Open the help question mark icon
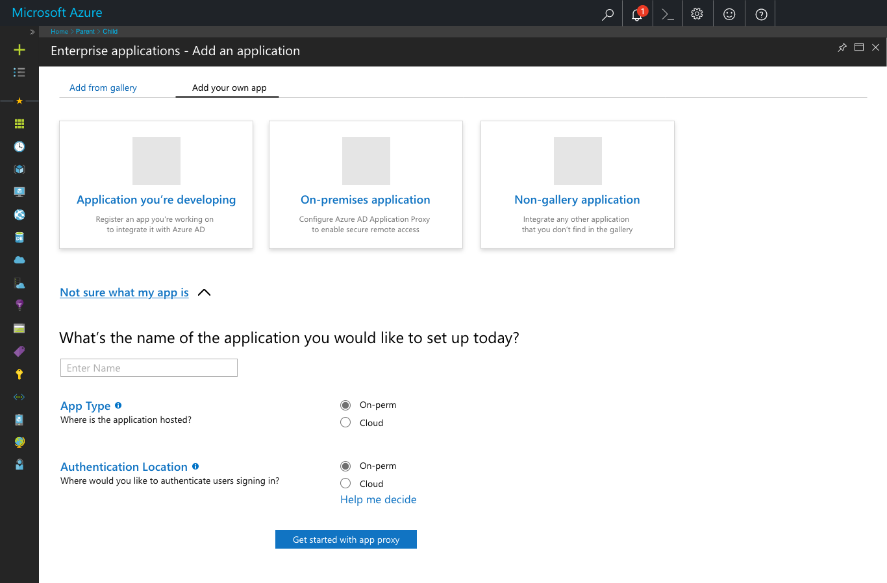This screenshot has height=583, width=887. click(762, 14)
